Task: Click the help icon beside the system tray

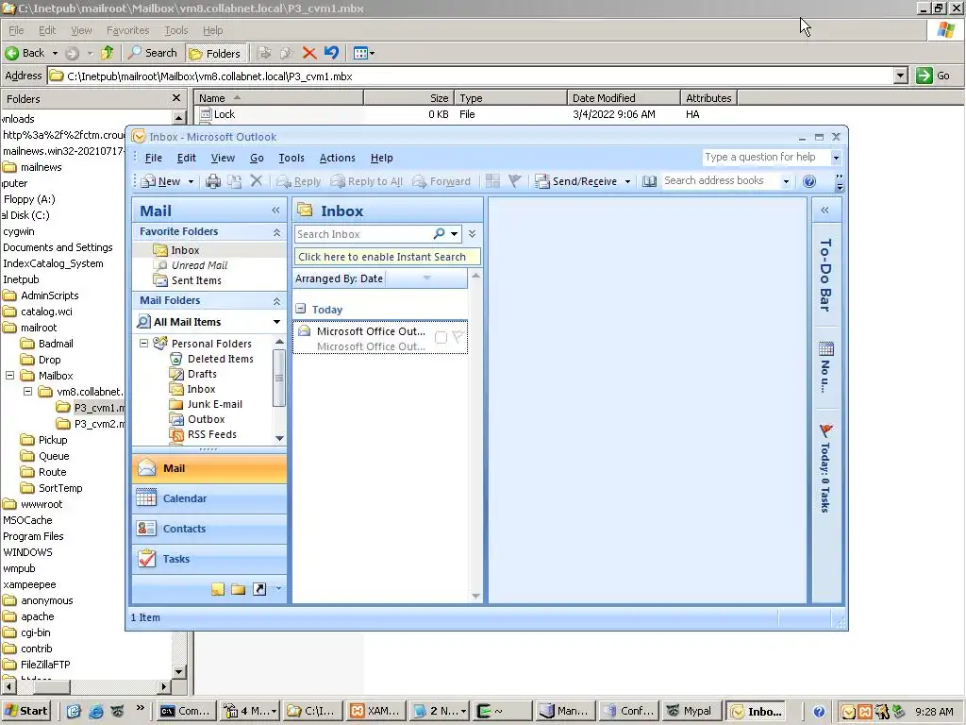Action: [819, 712]
